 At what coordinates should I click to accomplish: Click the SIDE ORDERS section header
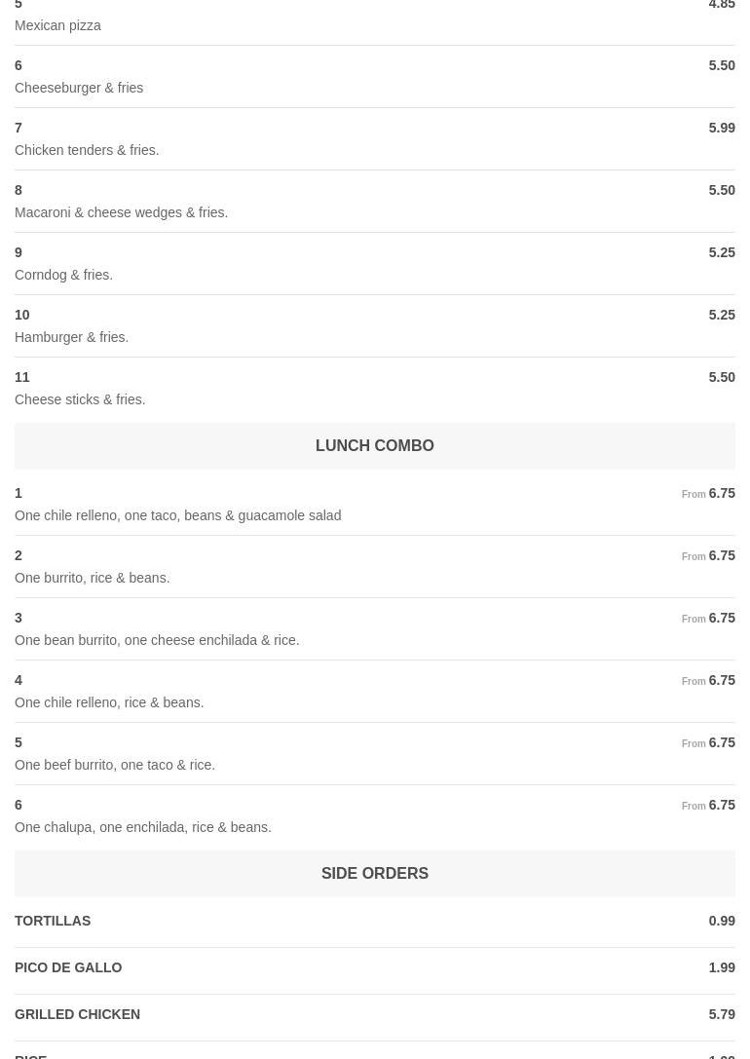pos(374,874)
